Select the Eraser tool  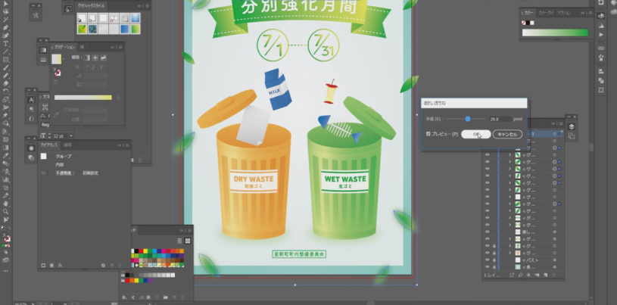click(x=5, y=83)
